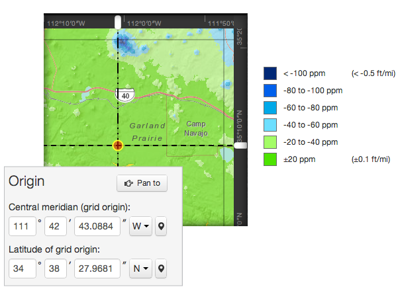
Task: Click the map pin beside latitude origin
Action: tap(161, 268)
